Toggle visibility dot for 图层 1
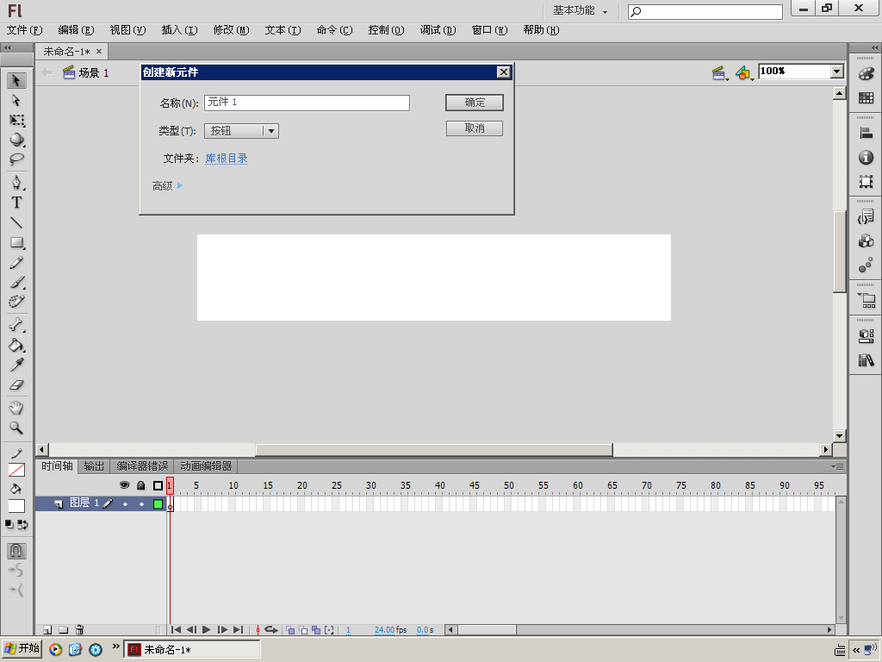The width and height of the screenshot is (882, 662). tap(125, 503)
